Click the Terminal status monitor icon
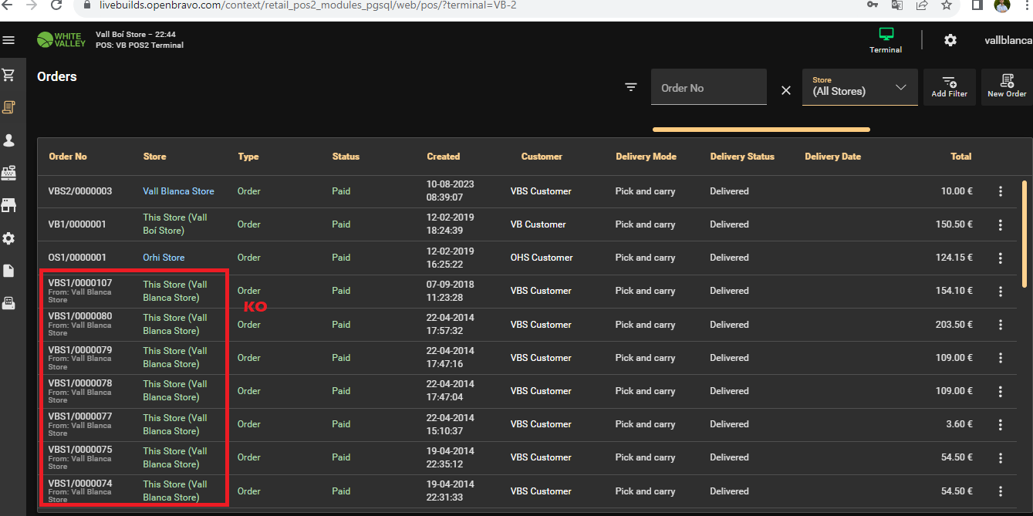The width and height of the screenshot is (1033, 516). (886, 35)
